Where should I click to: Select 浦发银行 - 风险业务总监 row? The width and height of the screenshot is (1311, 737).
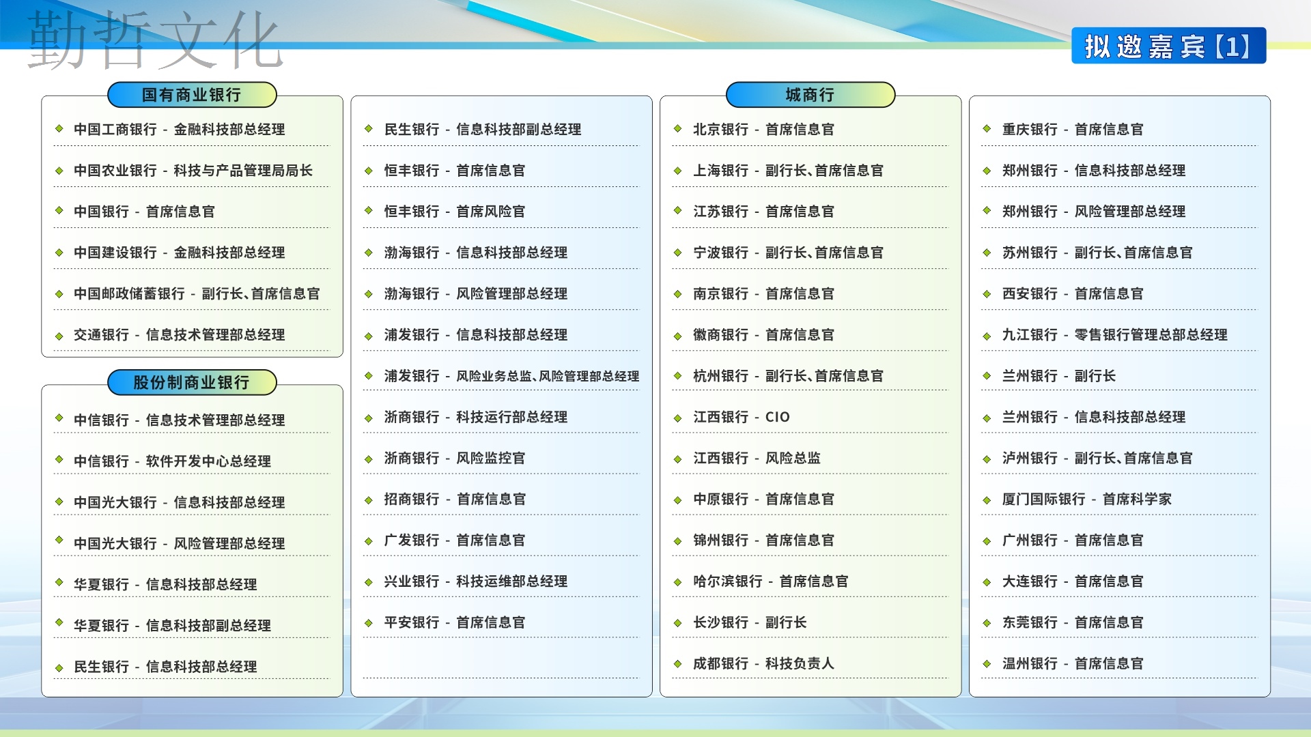501,376
